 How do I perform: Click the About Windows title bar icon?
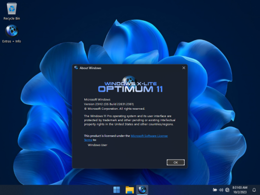pos(76,68)
